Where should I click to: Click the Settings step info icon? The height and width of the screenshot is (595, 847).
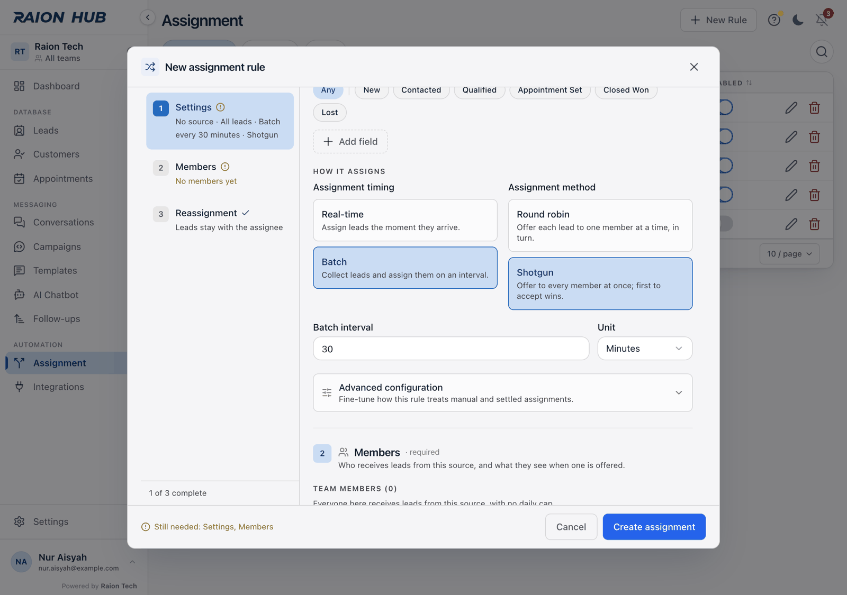[221, 107]
